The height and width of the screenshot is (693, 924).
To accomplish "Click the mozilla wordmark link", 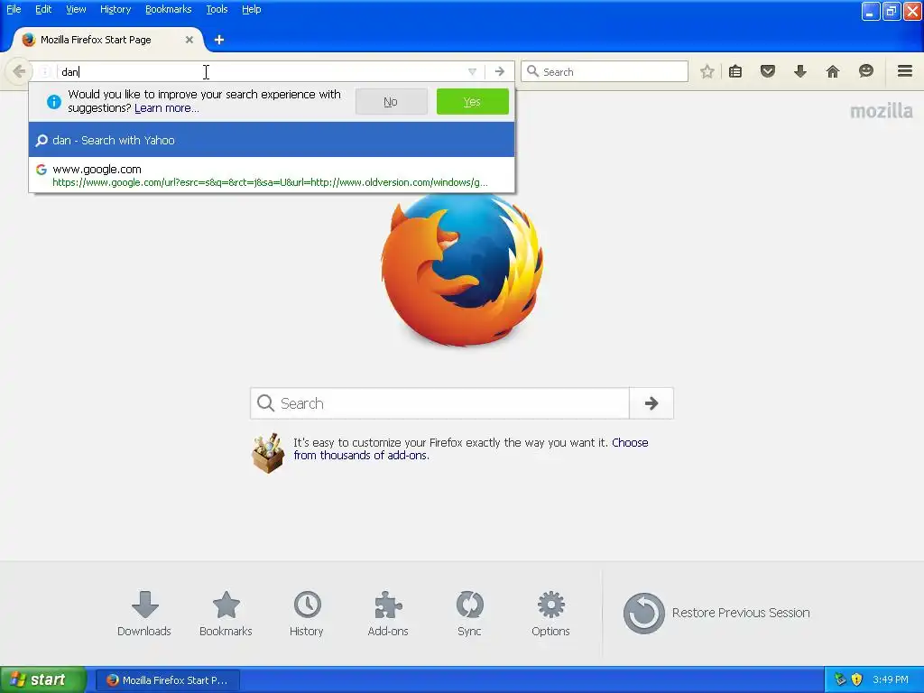I will pos(881,111).
